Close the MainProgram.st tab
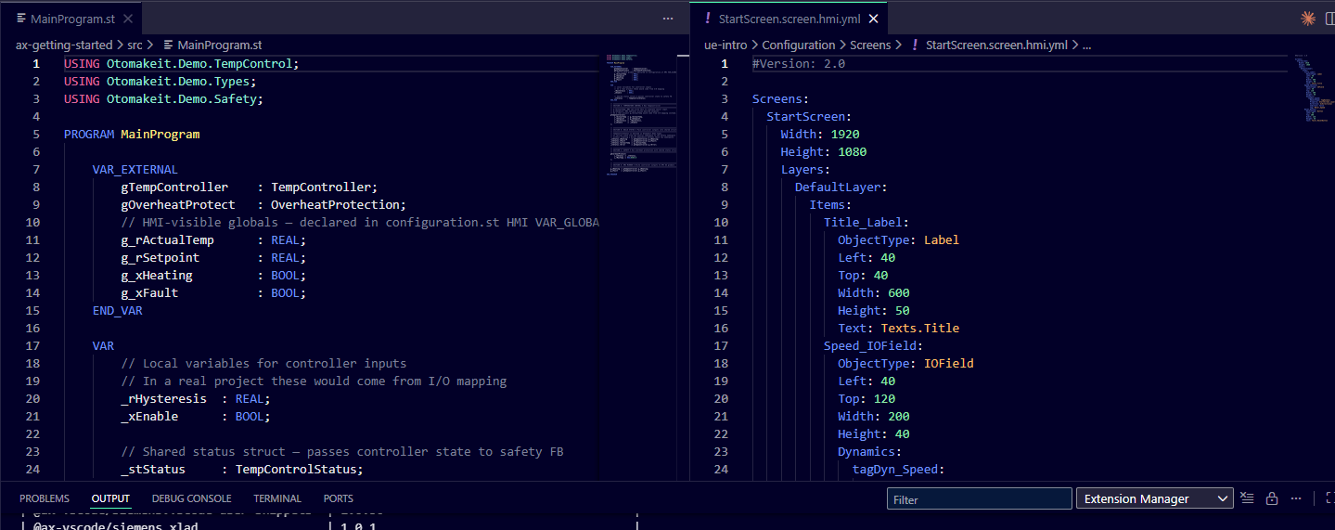 click(128, 19)
